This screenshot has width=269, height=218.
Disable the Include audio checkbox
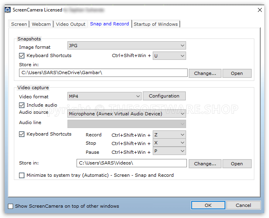21,105
